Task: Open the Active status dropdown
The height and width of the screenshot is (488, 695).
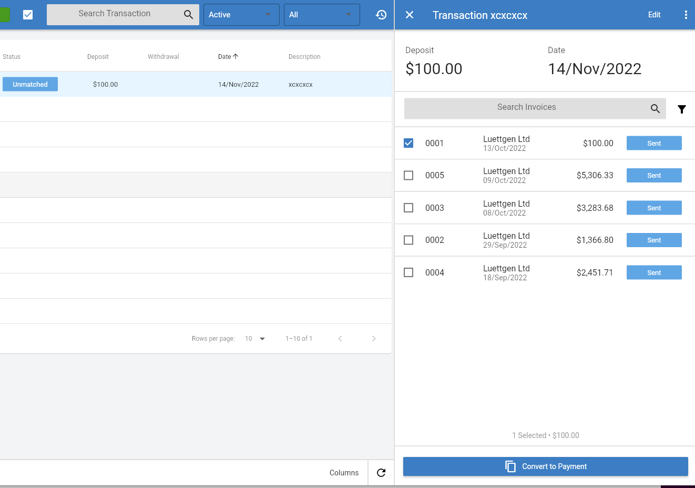Action: (x=241, y=15)
